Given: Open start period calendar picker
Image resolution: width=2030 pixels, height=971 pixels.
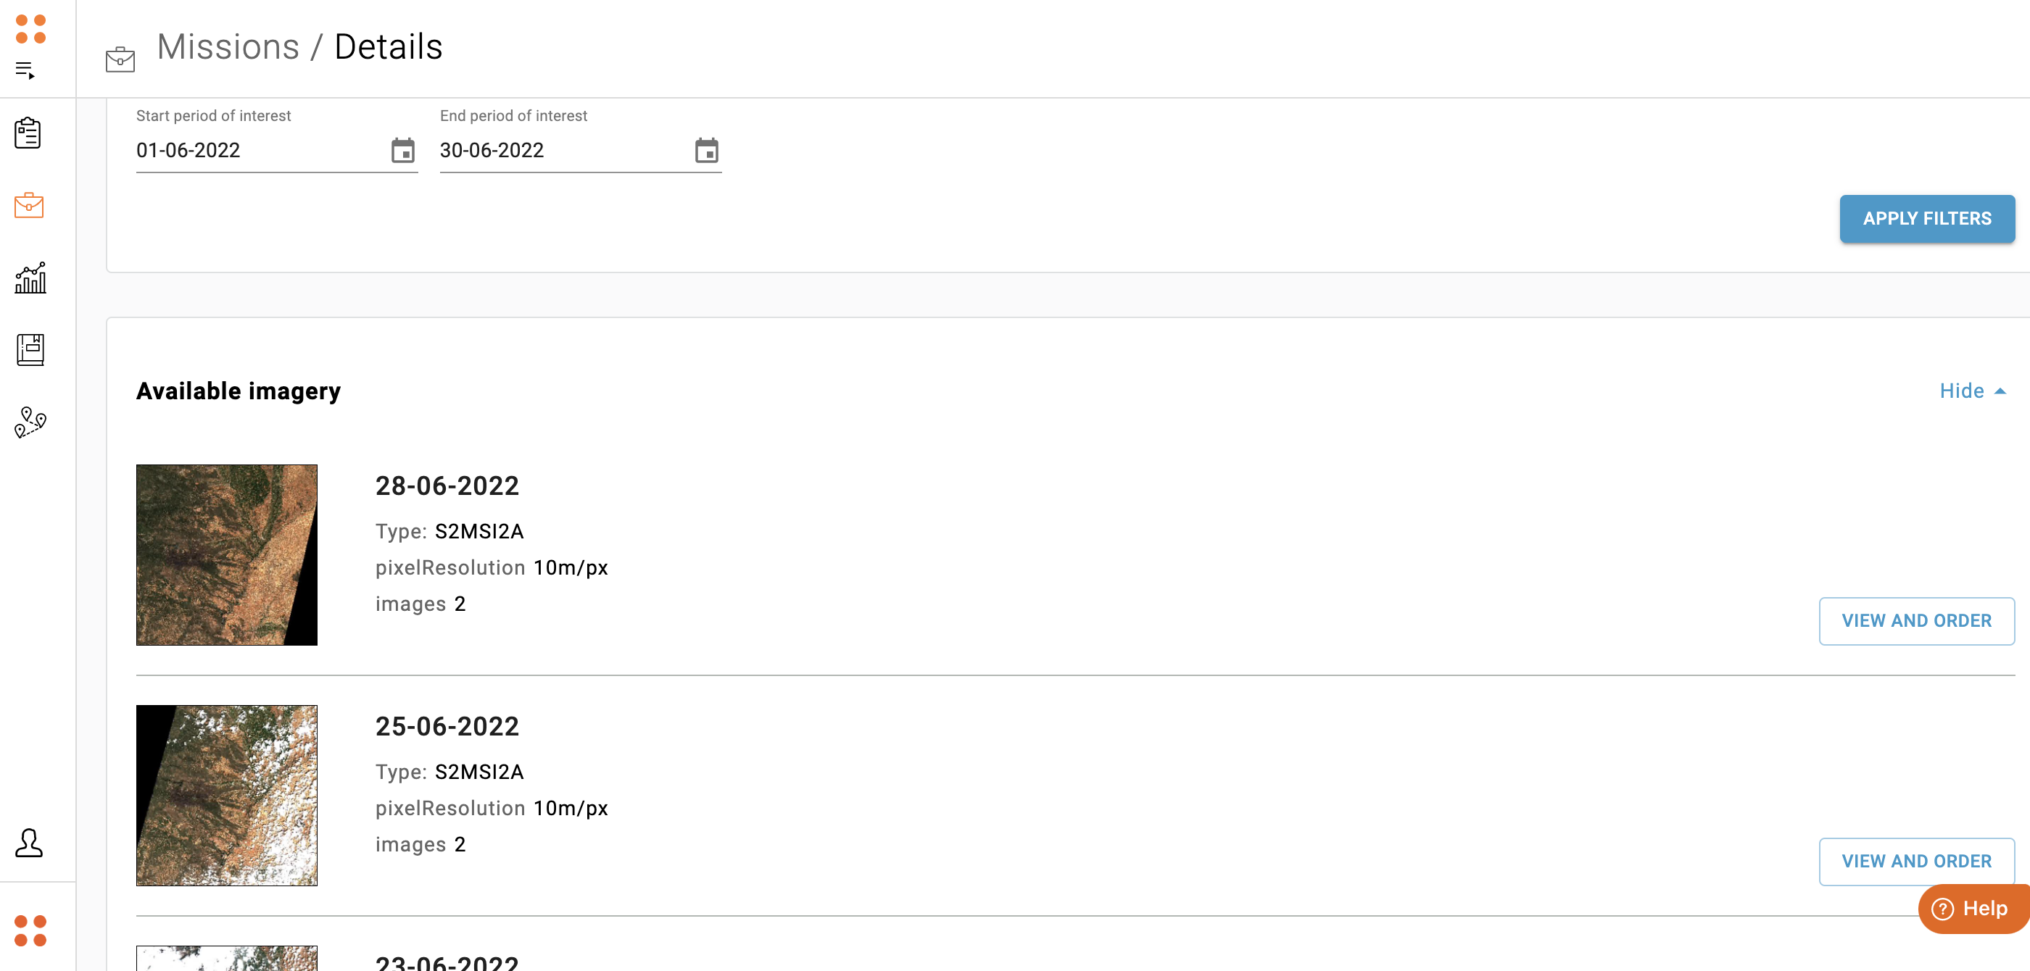Looking at the screenshot, I should 402,149.
